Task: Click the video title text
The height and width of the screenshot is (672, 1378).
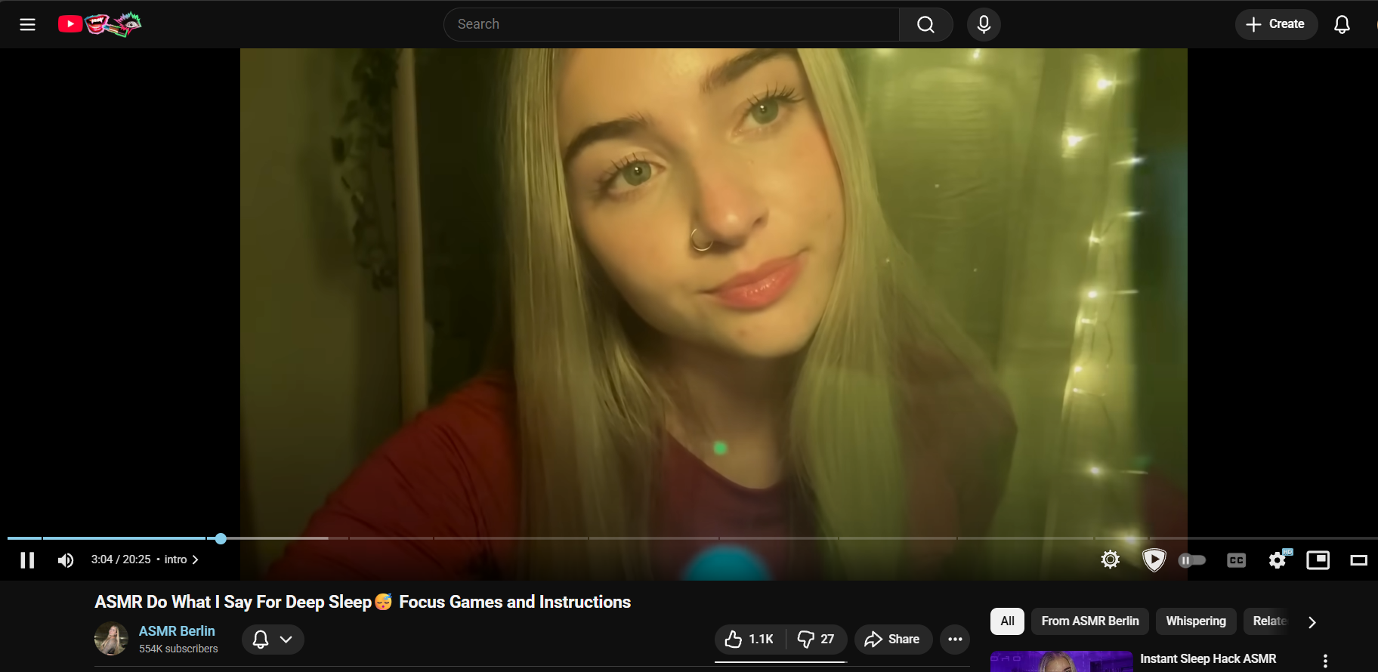Action: point(363,602)
